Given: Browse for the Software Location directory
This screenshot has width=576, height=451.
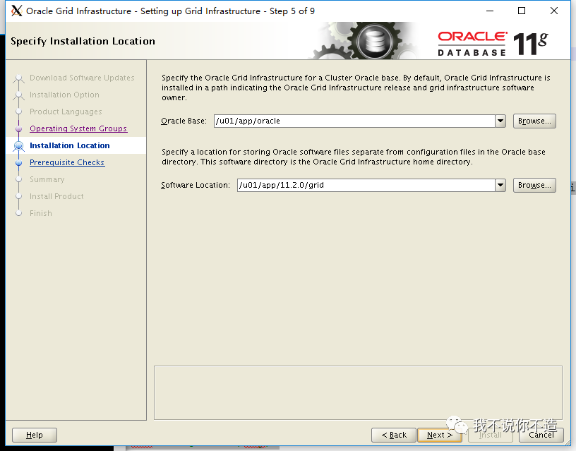Looking at the screenshot, I should [534, 185].
